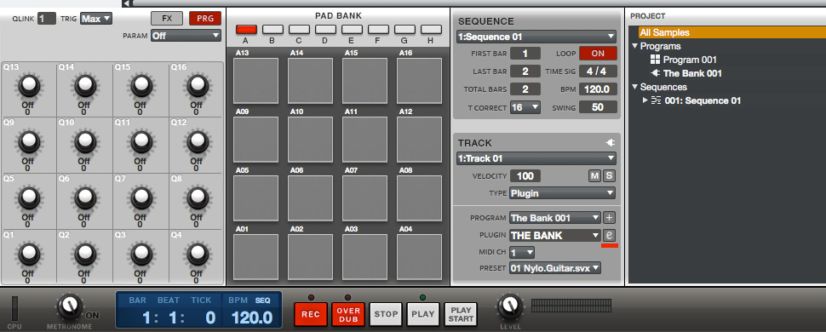Start recording with REC button
This screenshot has height=332, width=826.
pyautogui.click(x=311, y=314)
